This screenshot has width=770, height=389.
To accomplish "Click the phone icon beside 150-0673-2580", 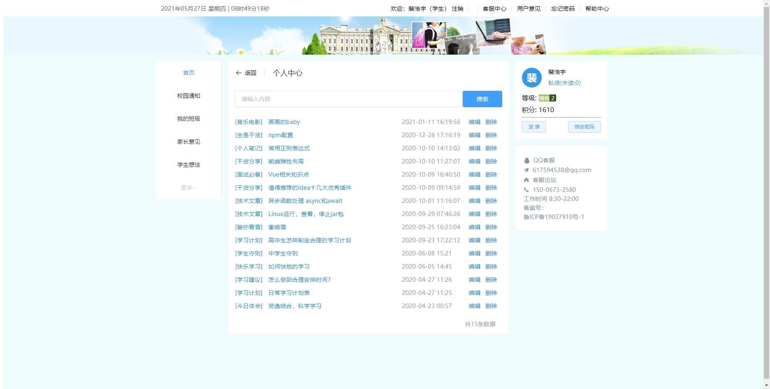I will tap(526, 190).
